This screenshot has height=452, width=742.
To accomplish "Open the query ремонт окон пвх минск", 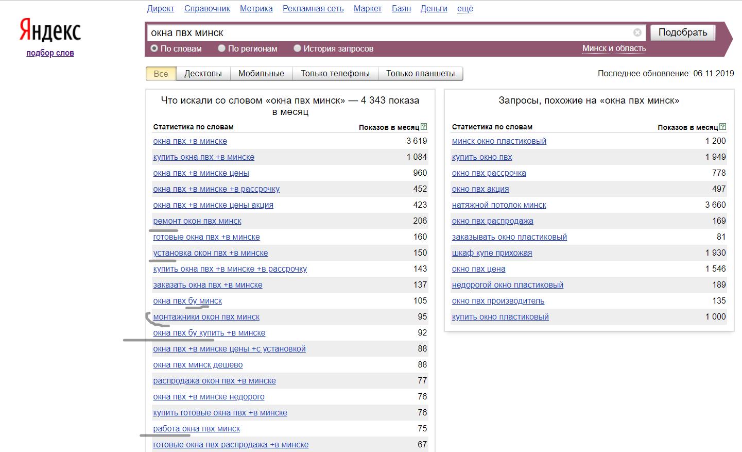I will tap(197, 221).
